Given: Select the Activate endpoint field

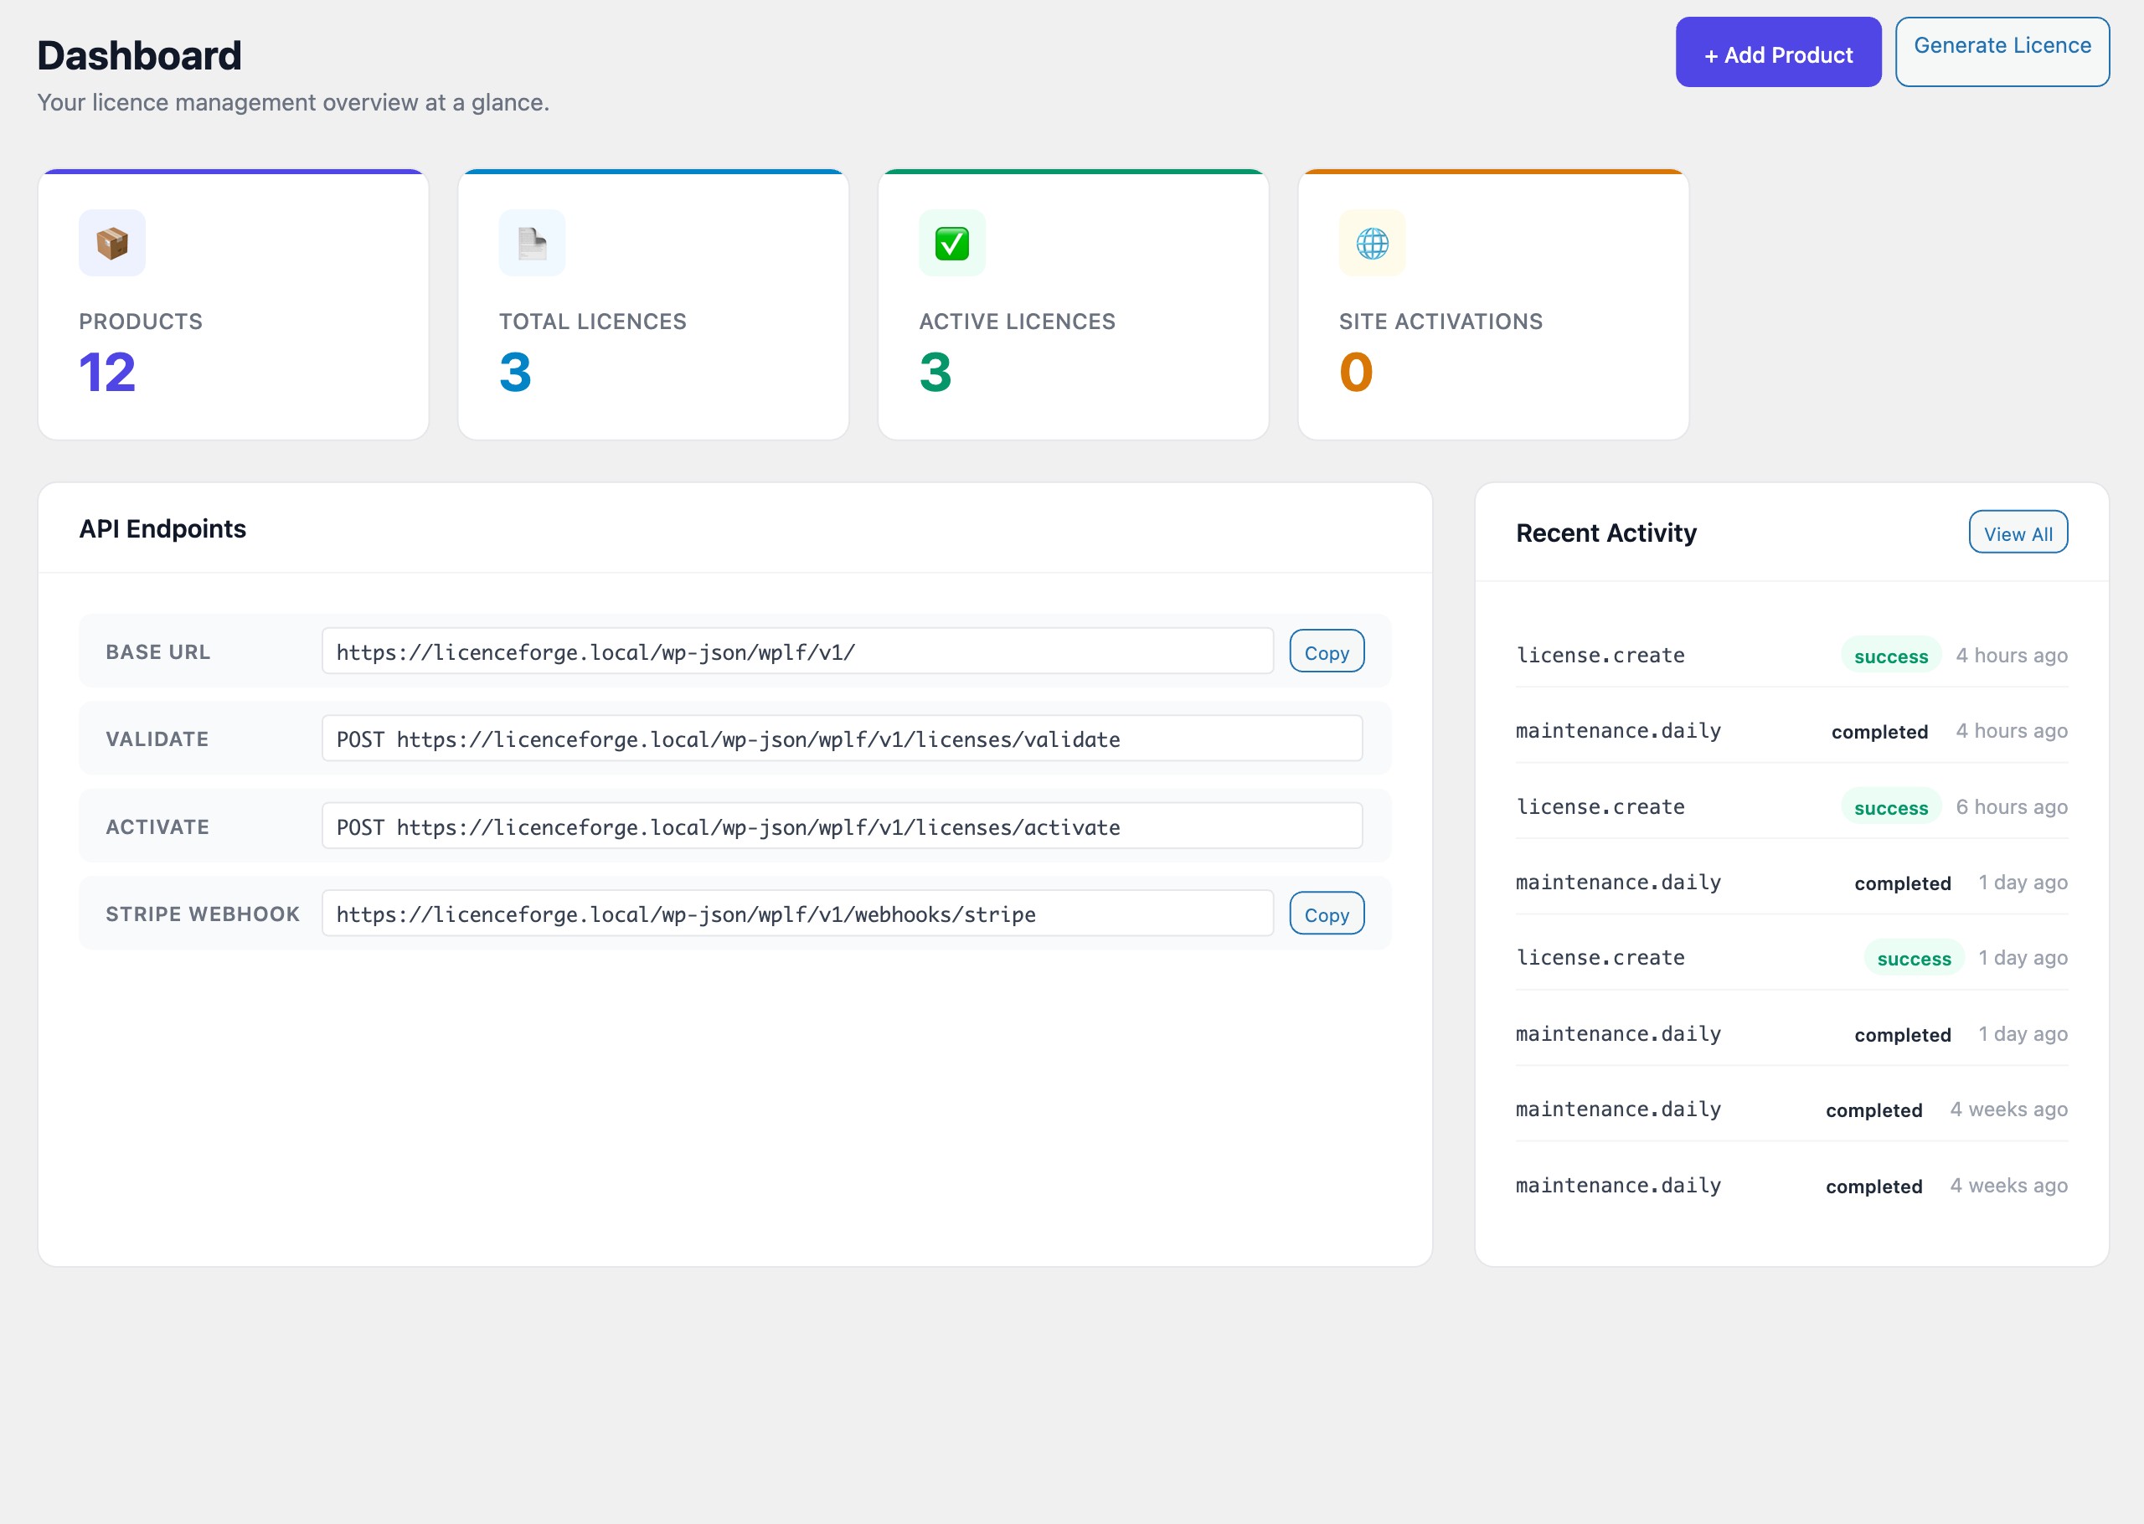Looking at the screenshot, I should click(842, 826).
